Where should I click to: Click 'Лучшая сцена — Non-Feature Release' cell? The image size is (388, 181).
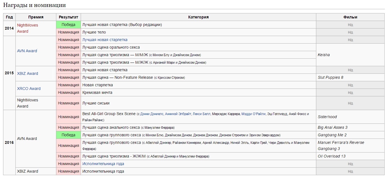(x=198, y=77)
